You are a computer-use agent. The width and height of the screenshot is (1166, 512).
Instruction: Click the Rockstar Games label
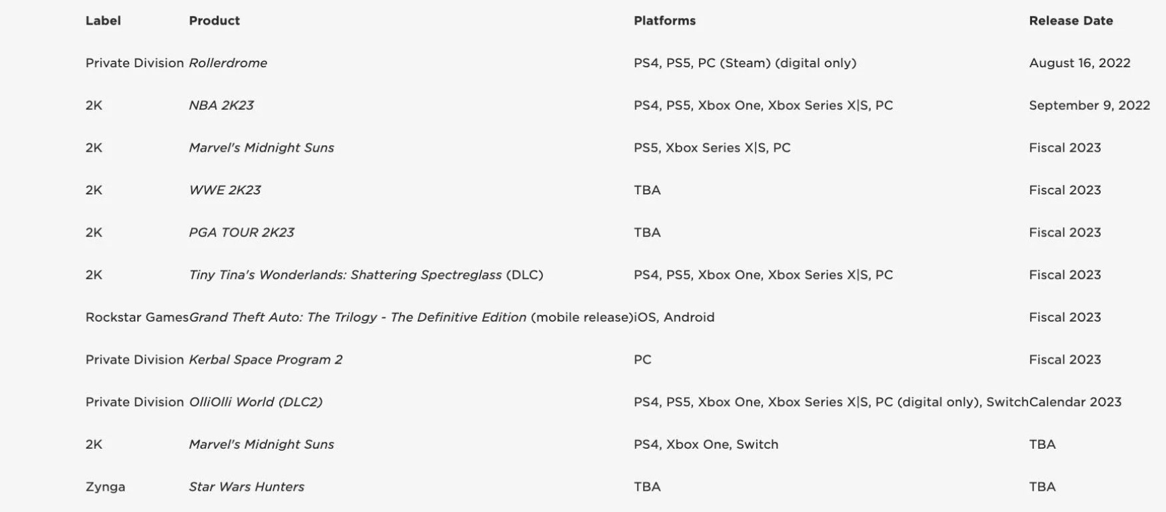pos(137,318)
